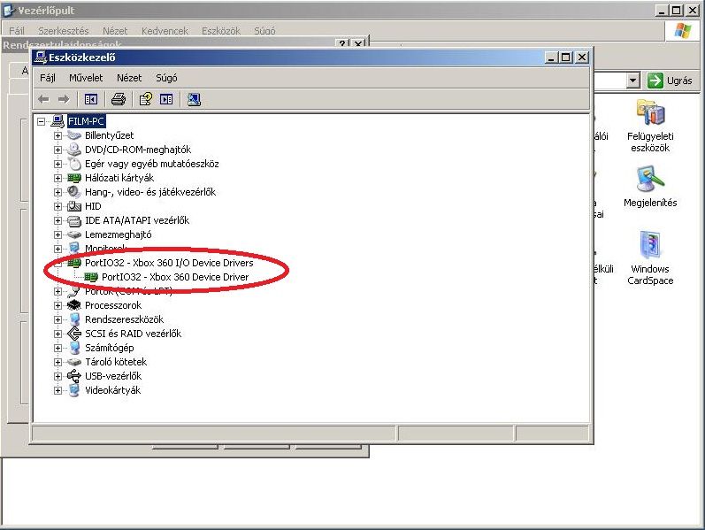Expand the Billentyűzet tree node

58,135
